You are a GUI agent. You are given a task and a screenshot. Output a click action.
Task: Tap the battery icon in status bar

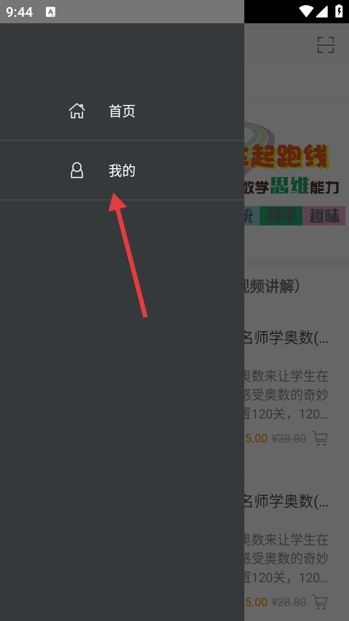[x=339, y=12]
